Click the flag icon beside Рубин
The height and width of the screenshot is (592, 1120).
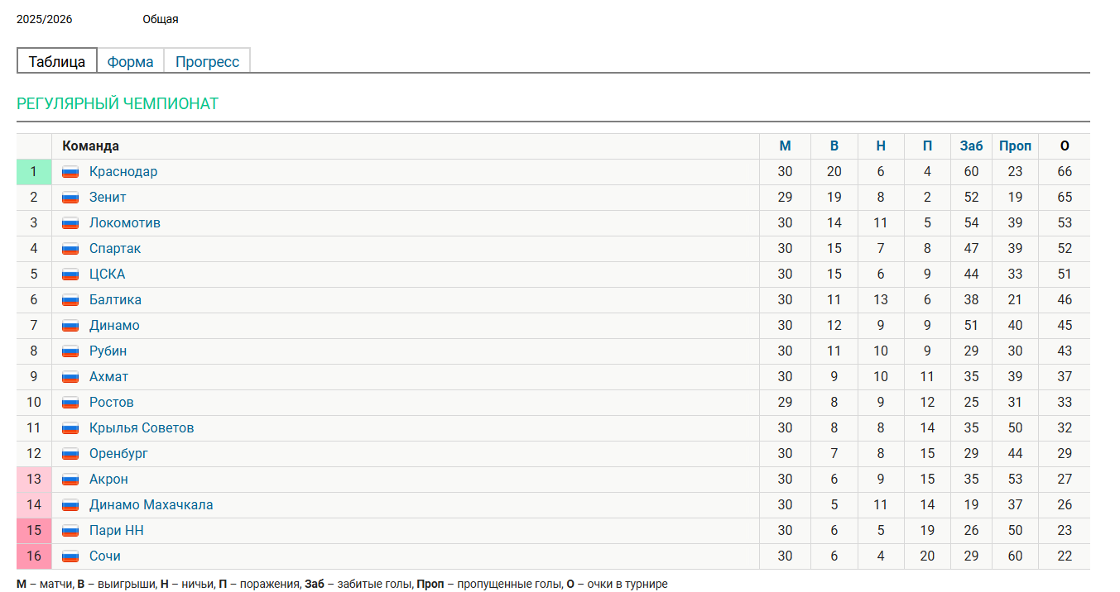coord(70,351)
